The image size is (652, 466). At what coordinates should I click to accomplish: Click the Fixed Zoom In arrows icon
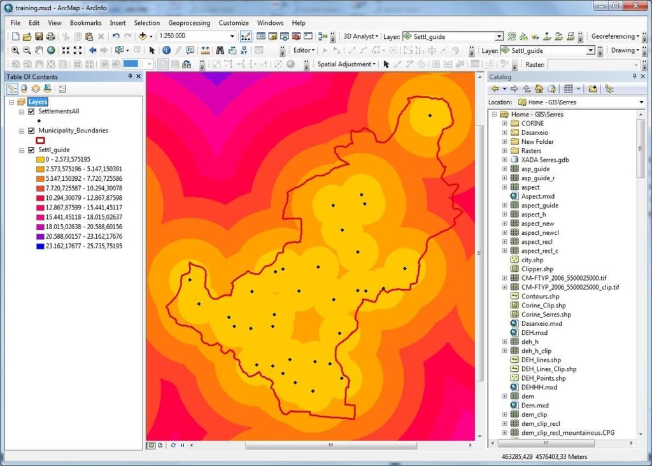tap(66, 50)
